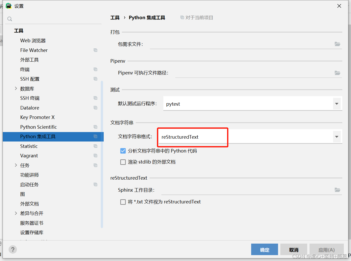Image resolution: width=351 pixels, height=261 pixels.
Task: Select SSH 配置 in settings tree
Action: (30, 79)
